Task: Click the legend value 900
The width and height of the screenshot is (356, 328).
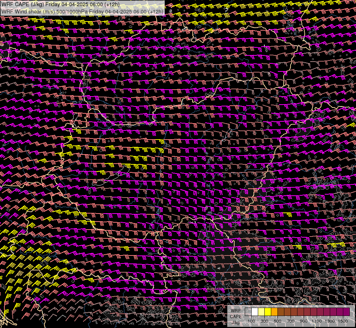Action: pyautogui.click(x=304, y=321)
